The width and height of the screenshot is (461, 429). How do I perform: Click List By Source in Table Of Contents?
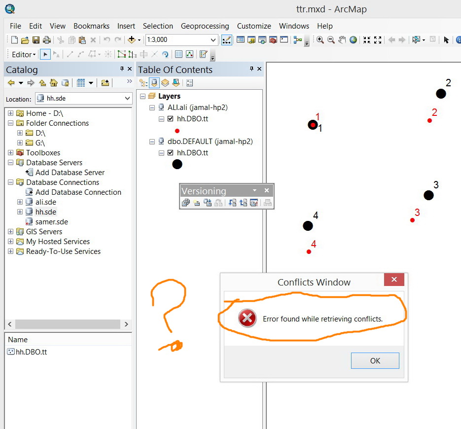point(154,83)
